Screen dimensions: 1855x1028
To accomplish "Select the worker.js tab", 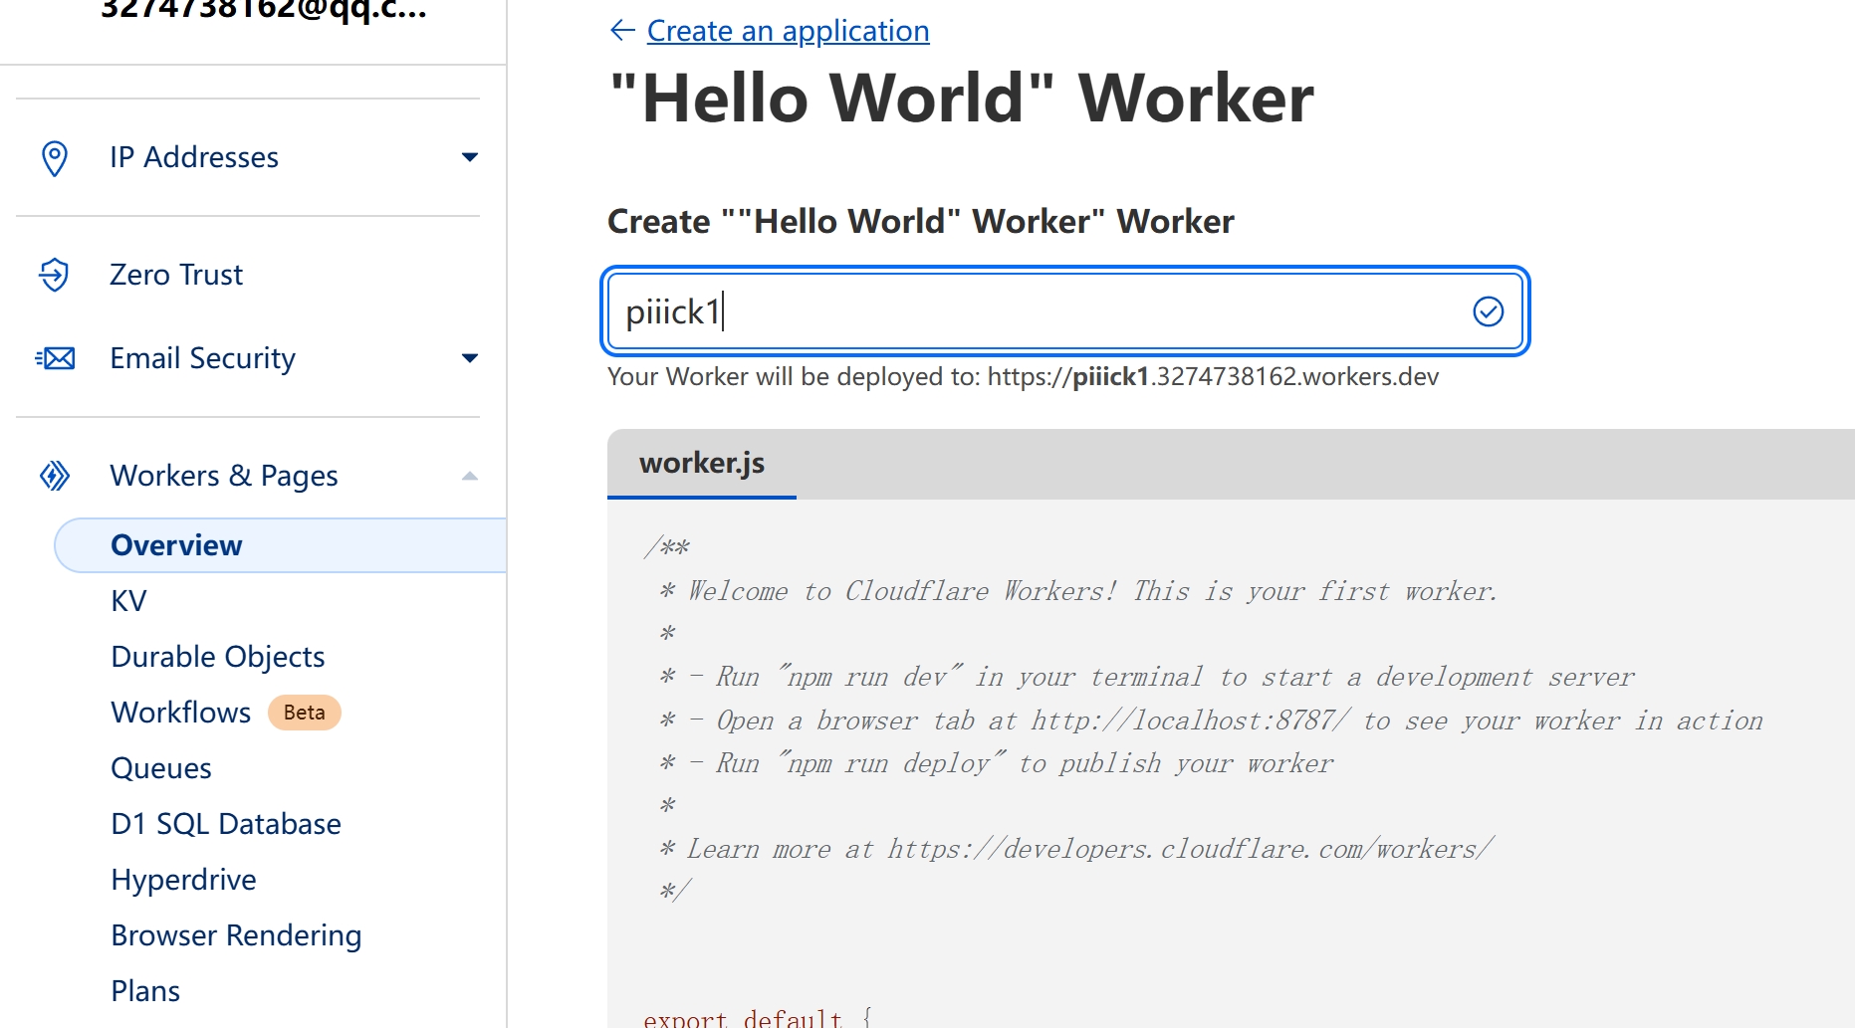I will (x=702, y=463).
